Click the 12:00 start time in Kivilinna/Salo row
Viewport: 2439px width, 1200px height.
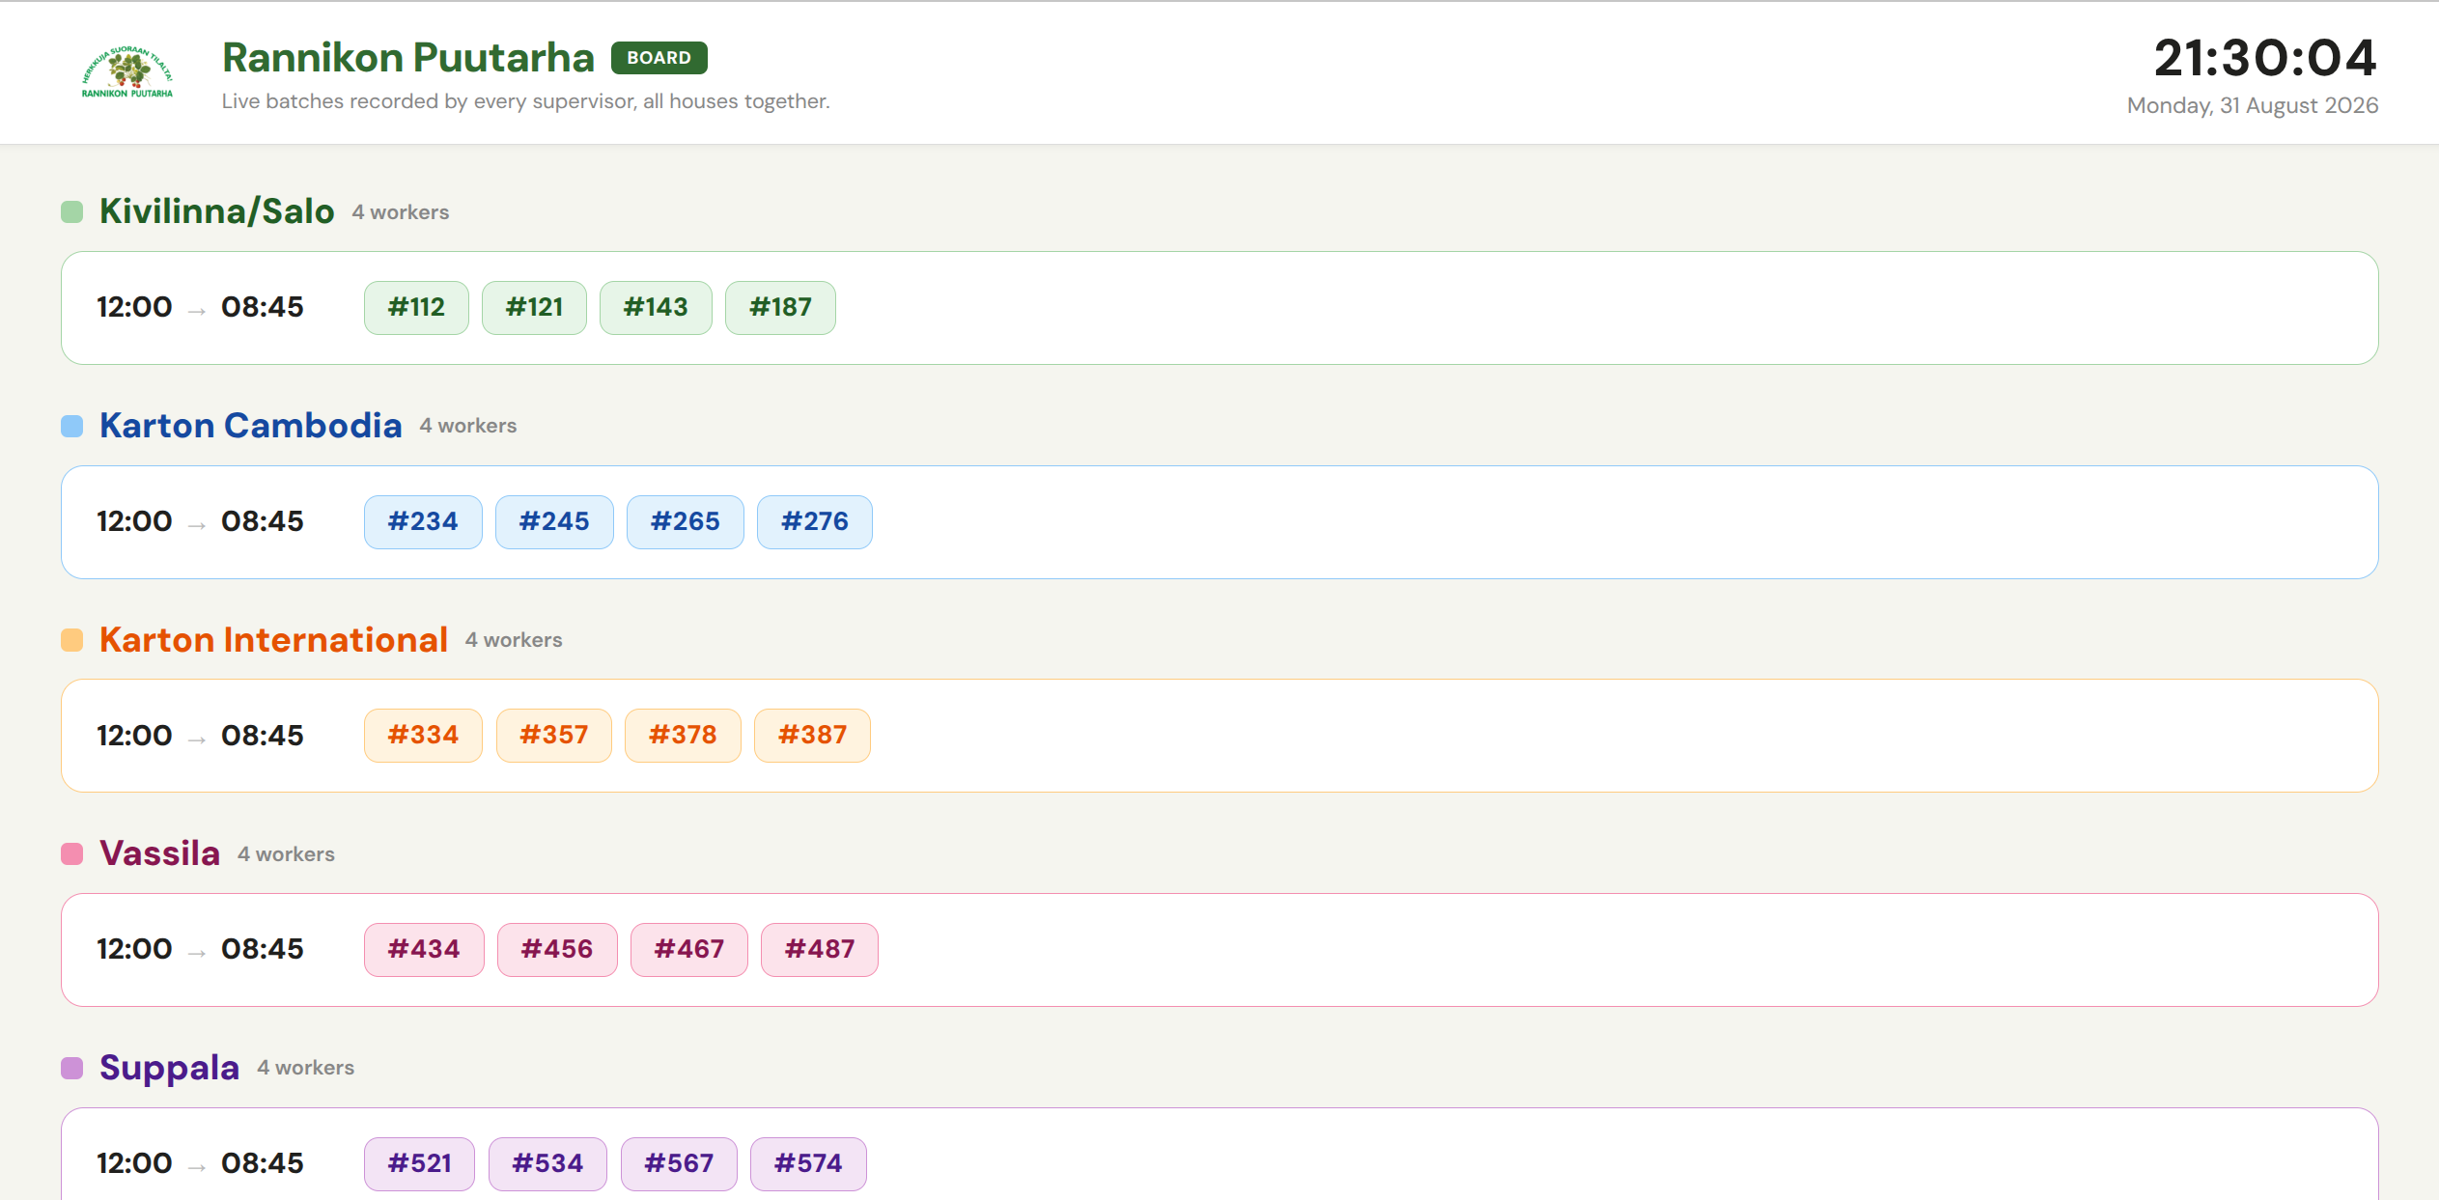click(x=134, y=308)
